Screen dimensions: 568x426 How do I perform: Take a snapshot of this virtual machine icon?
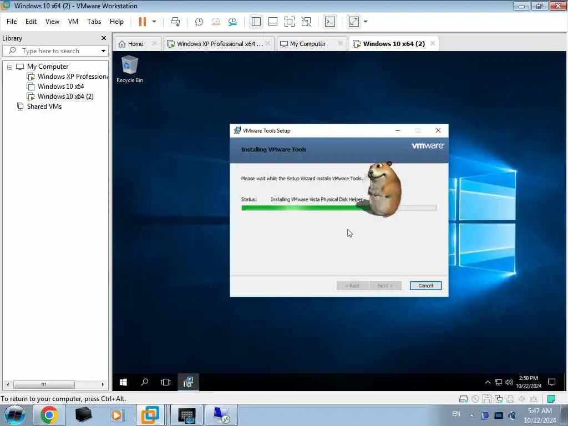click(x=199, y=22)
